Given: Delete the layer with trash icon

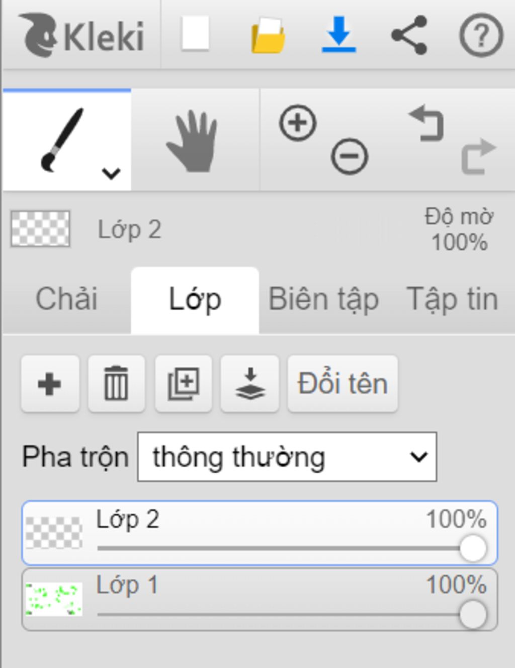Looking at the screenshot, I should 116,384.
